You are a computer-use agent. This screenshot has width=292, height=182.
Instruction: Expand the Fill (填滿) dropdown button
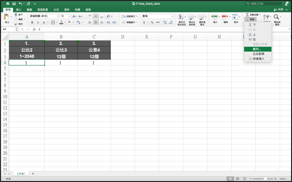pos(251,19)
